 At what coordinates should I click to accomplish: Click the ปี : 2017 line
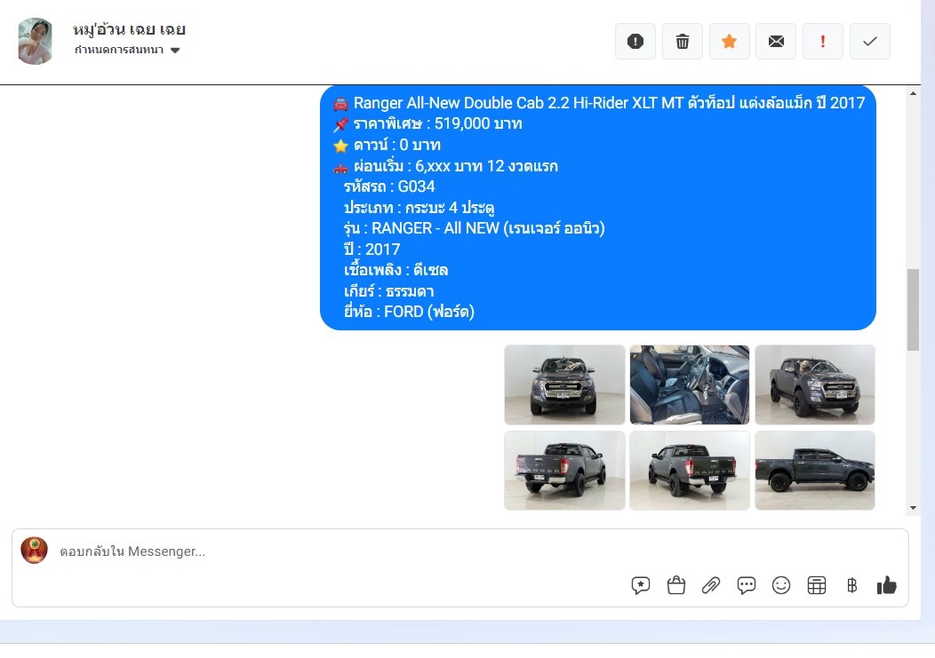point(372,250)
